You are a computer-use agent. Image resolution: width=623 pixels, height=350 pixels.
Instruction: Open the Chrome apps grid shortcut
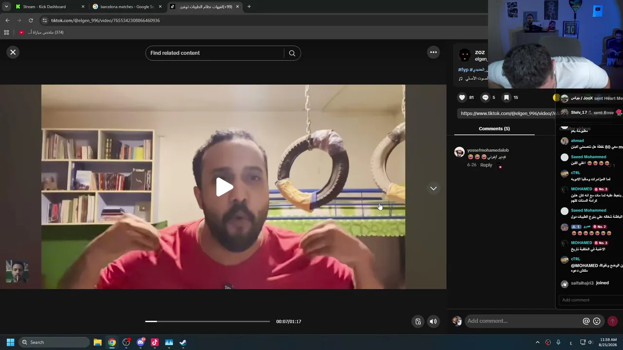6,33
